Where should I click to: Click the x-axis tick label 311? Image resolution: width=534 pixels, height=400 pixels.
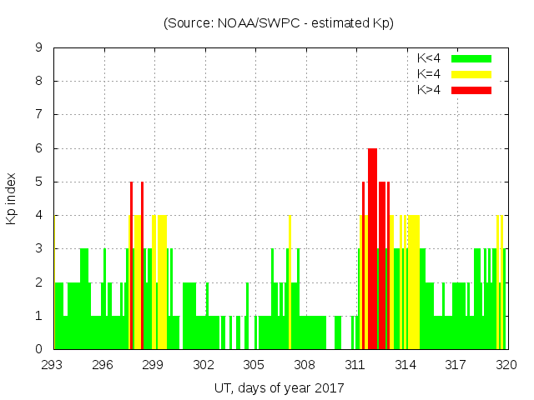355,365
